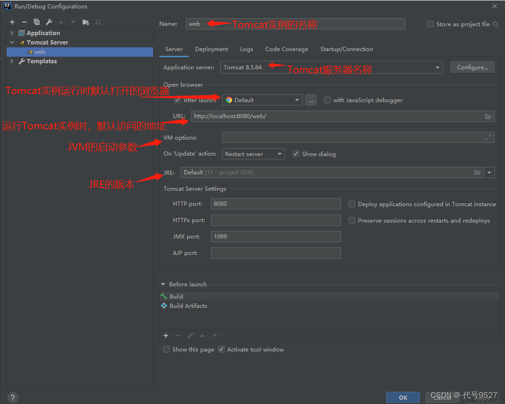The height and width of the screenshot is (404, 505).
Task: Browse for JRE folder icon
Action: (477, 172)
